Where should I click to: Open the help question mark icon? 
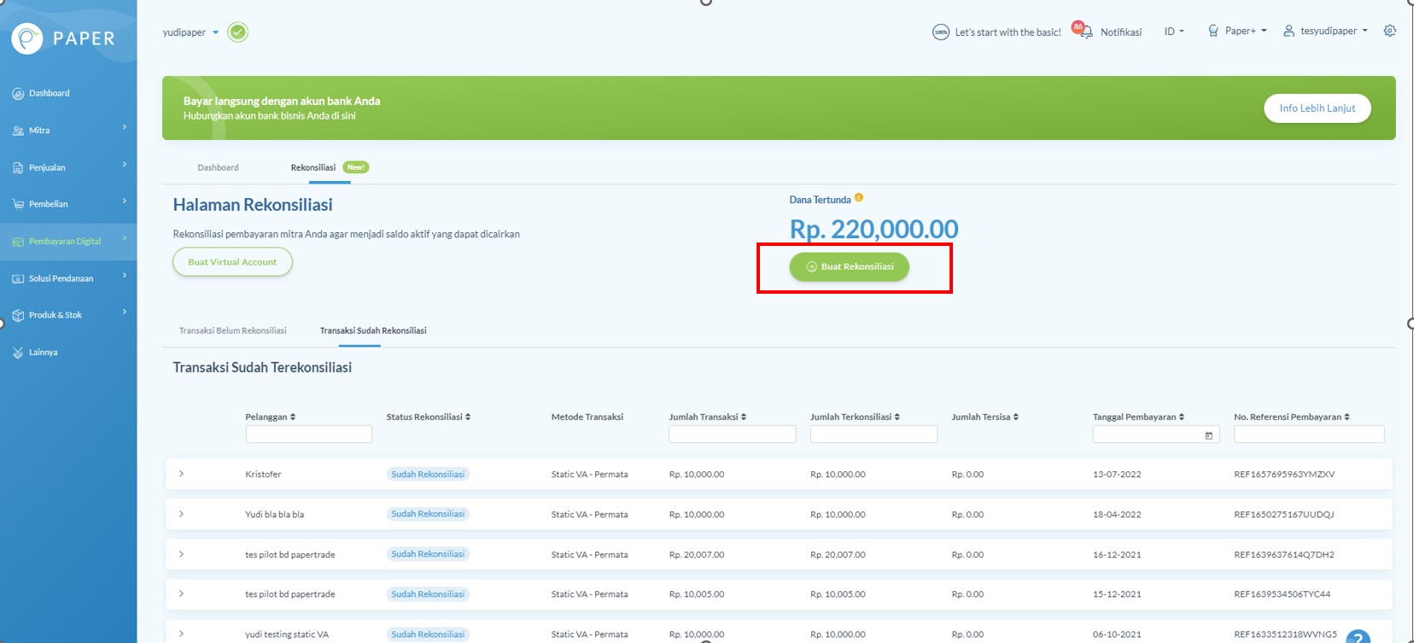[1358, 638]
